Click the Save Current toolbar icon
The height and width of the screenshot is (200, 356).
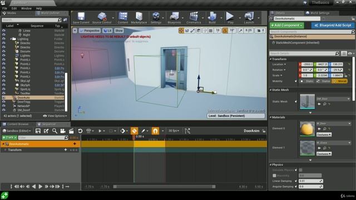pyautogui.click(x=81, y=18)
